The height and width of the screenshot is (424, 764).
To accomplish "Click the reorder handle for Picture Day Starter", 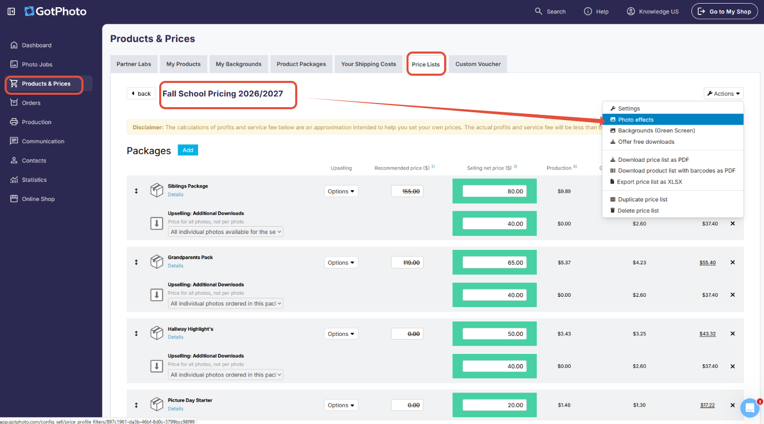I will pyautogui.click(x=137, y=405).
